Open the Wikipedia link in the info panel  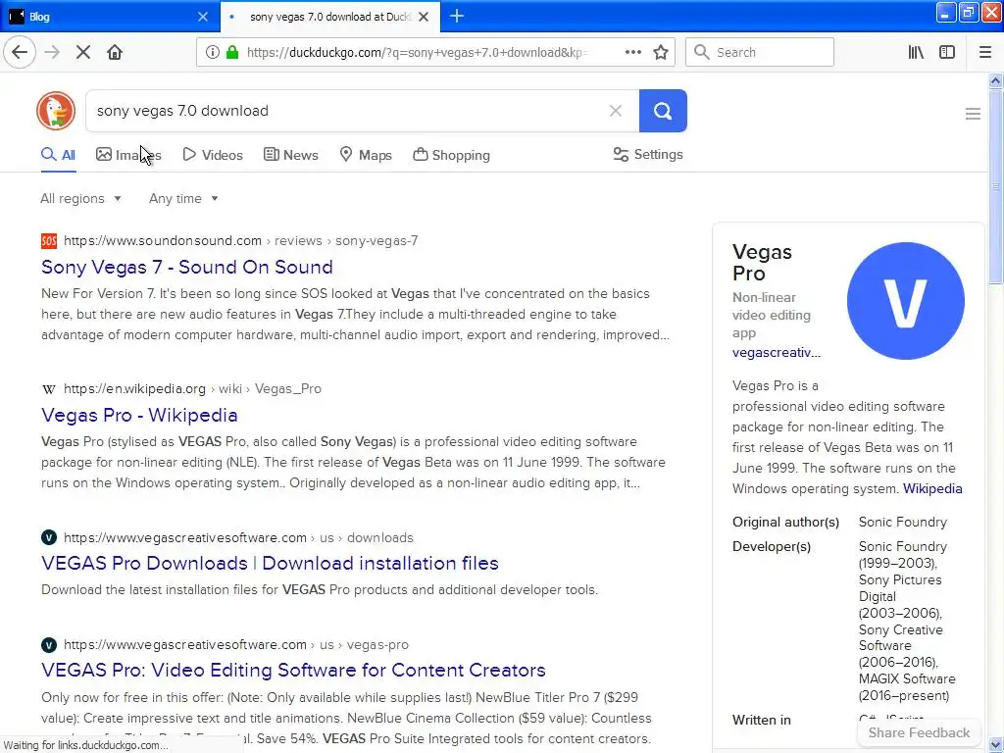point(932,488)
